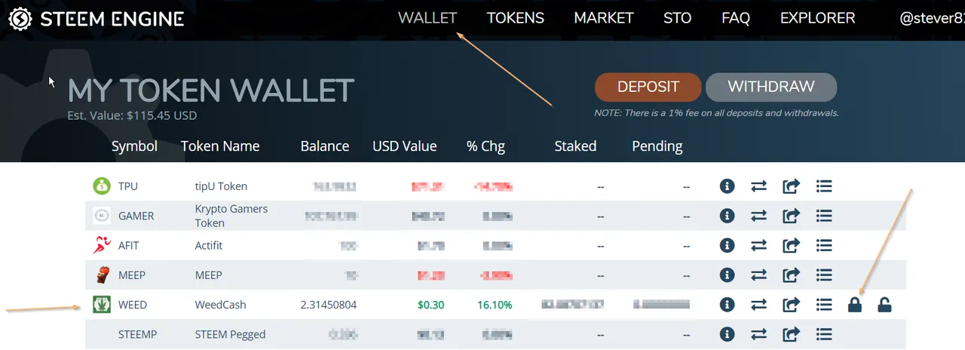Open info for the MEEP token
The width and height of the screenshot is (965, 350).
(x=727, y=275)
